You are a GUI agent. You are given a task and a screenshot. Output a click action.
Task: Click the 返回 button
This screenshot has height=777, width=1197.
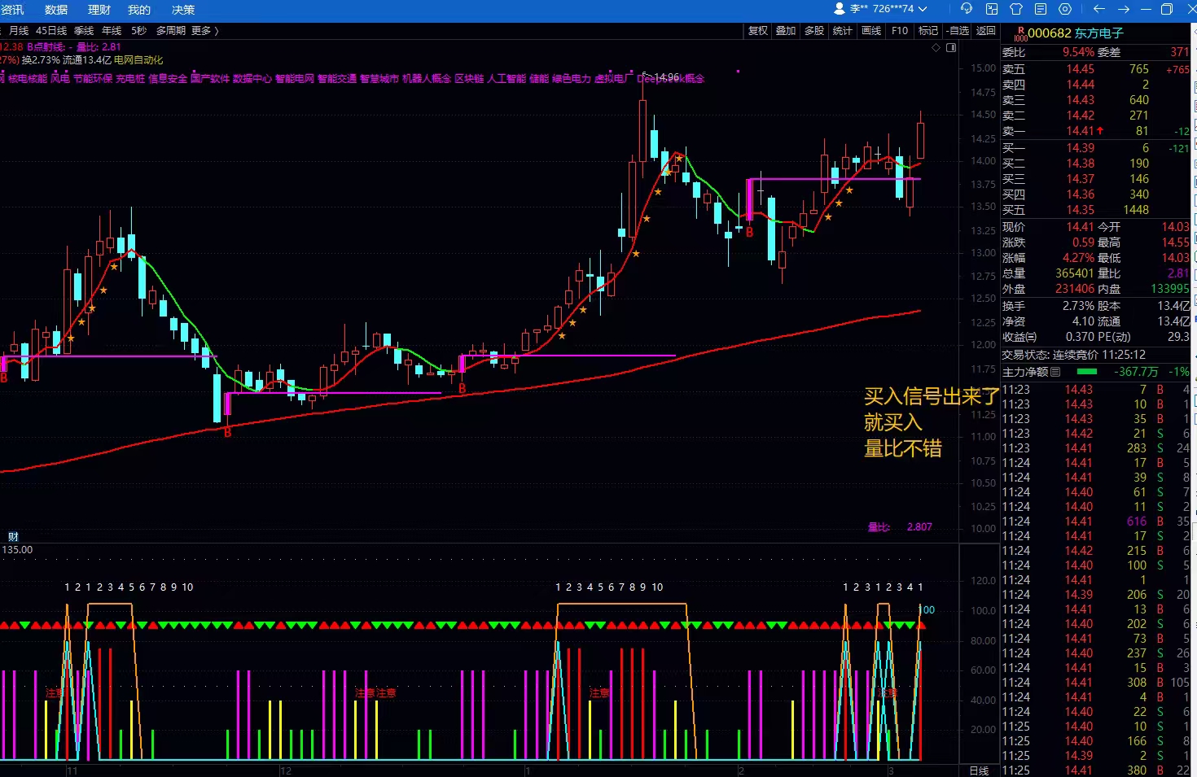coord(986,31)
